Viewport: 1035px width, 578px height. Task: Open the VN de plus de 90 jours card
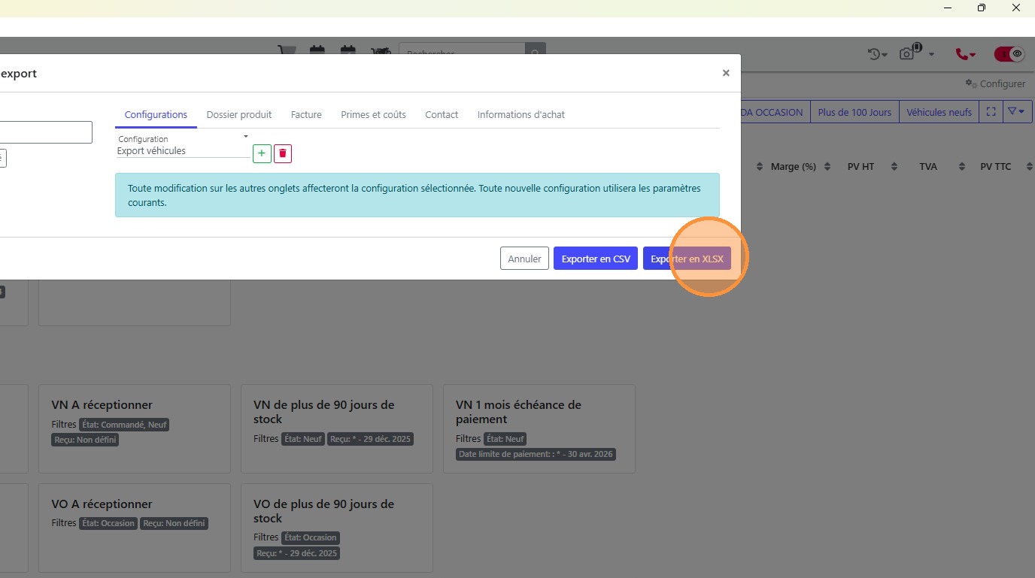pos(337,429)
